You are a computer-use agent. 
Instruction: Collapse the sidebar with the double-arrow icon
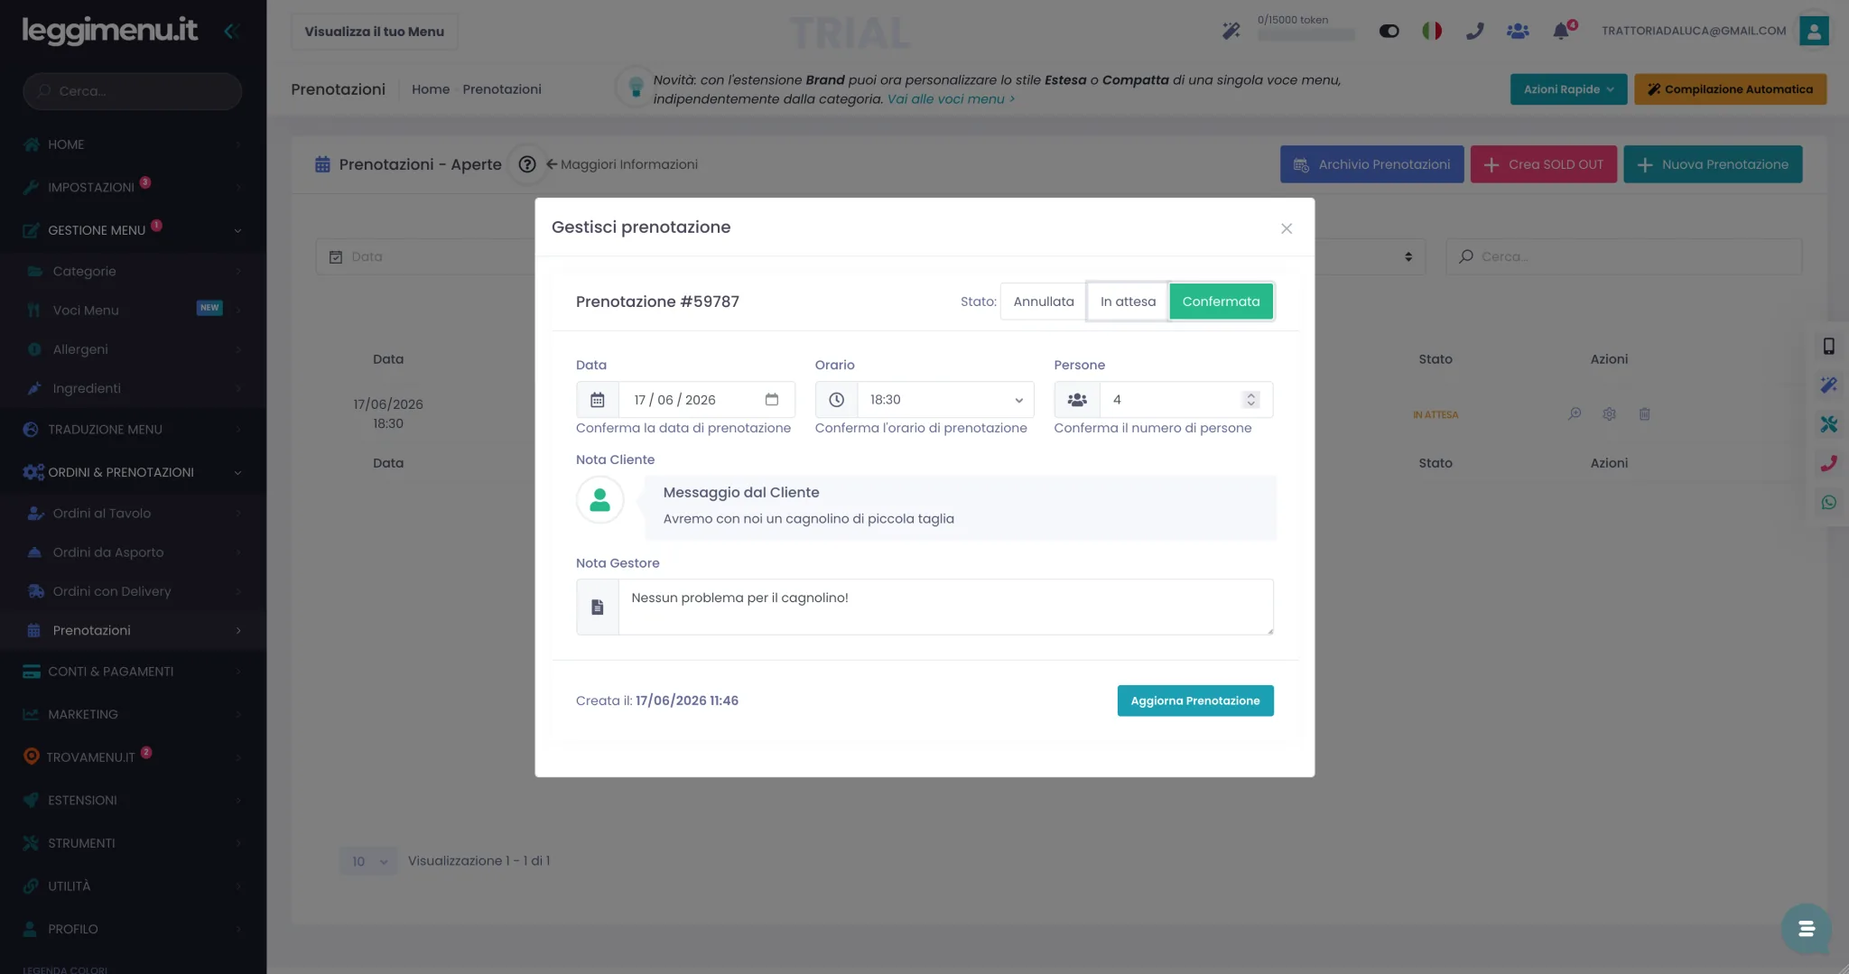click(230, 31)
